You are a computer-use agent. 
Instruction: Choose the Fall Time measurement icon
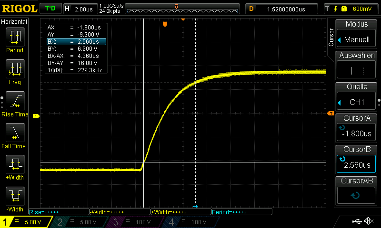pyautogui.click(x=14, y=136)
